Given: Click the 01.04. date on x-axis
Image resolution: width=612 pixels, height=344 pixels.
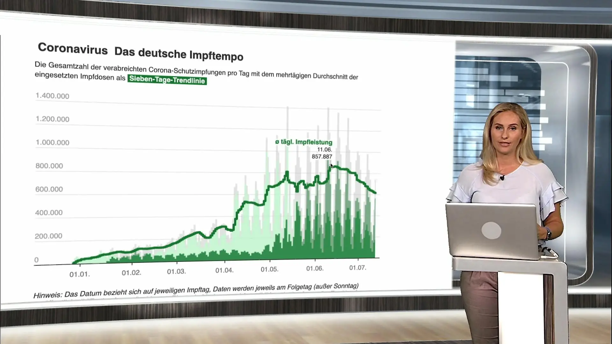Looking at the screenshot, I should tap(224, 270).
